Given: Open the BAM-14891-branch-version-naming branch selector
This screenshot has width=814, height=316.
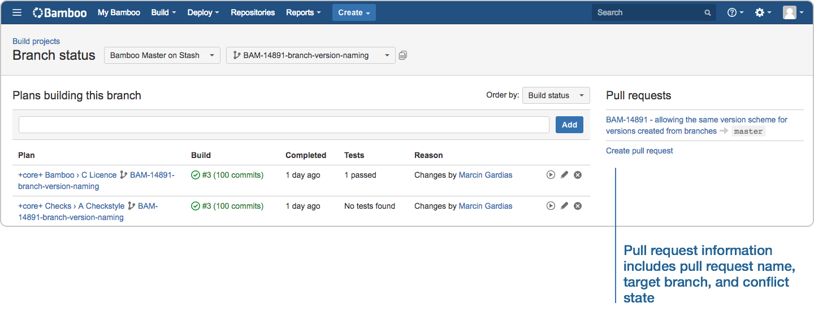Looking at the screenshot, I should (x=311, y=55).
